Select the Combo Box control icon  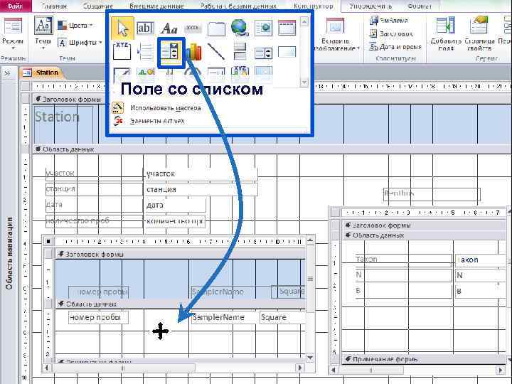click(x=171, y=53)
